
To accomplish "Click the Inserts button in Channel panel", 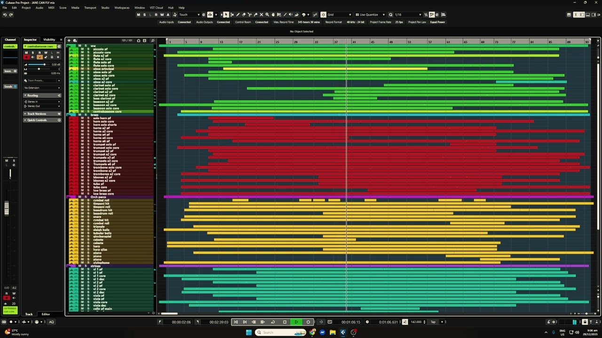I will [x=10, y=71].
